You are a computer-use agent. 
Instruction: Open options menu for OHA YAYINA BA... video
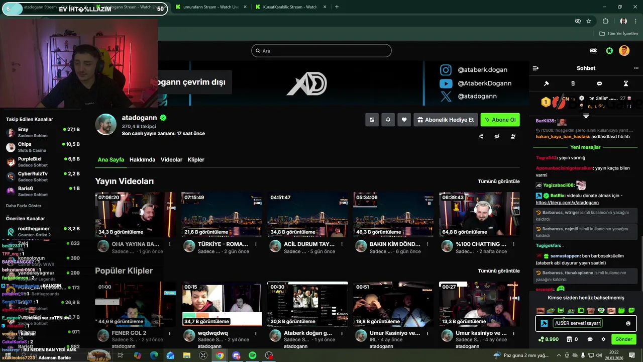click(x=170, y=244)
